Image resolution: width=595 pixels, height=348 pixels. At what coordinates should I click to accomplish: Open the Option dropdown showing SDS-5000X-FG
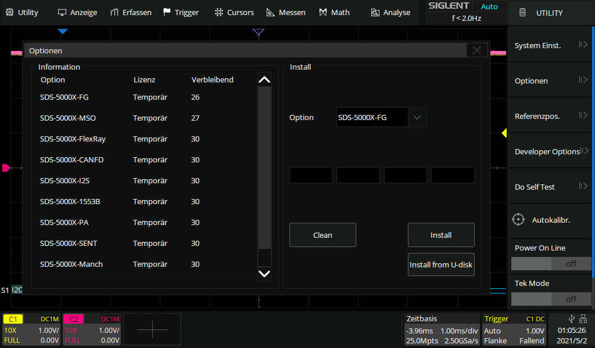click(381, 117)
